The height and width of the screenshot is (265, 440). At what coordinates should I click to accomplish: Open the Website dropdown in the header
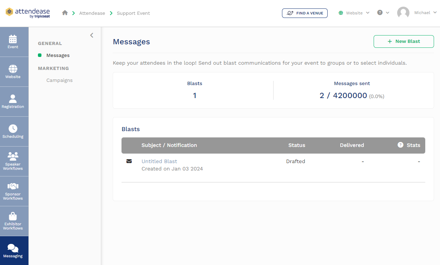(x=354, y=13)
